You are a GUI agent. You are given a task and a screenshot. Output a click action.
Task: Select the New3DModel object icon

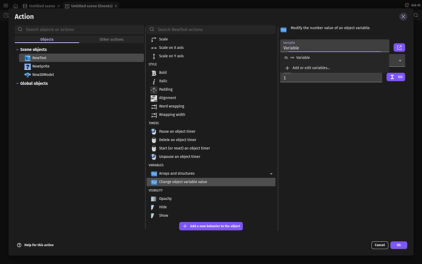[28, 74]
